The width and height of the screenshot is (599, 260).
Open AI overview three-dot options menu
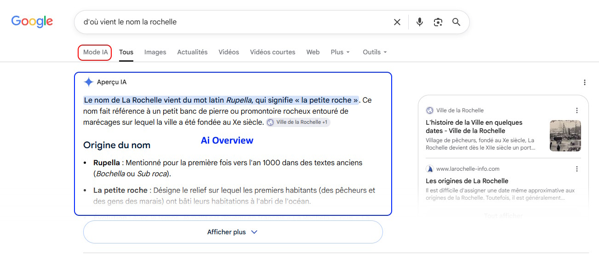[x=584, y=82]
